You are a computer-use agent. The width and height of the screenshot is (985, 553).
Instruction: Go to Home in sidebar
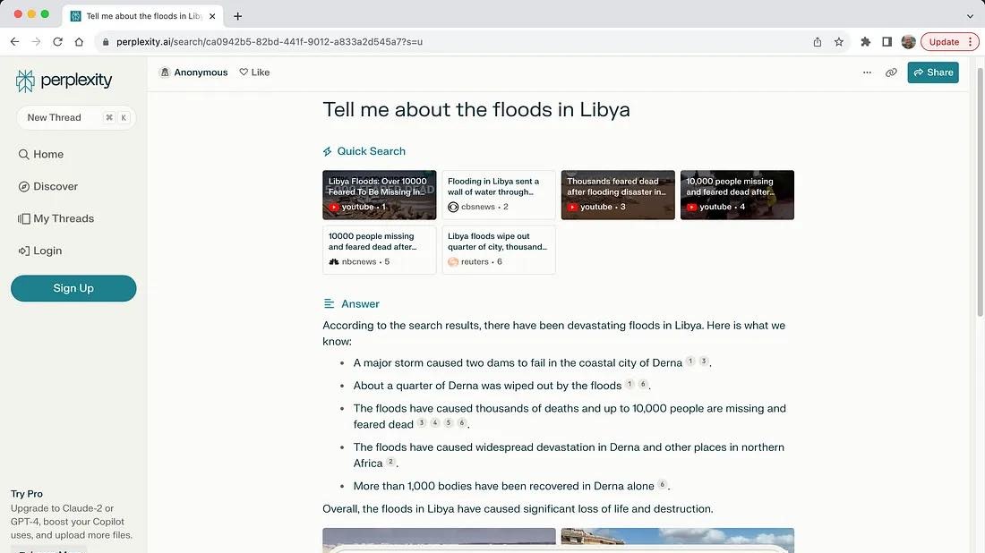pos(41,155)
